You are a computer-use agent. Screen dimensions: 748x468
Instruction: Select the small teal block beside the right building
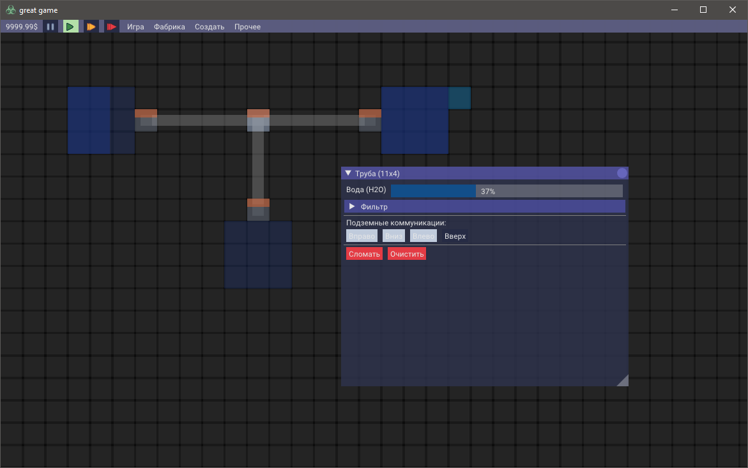pos(459,98)
